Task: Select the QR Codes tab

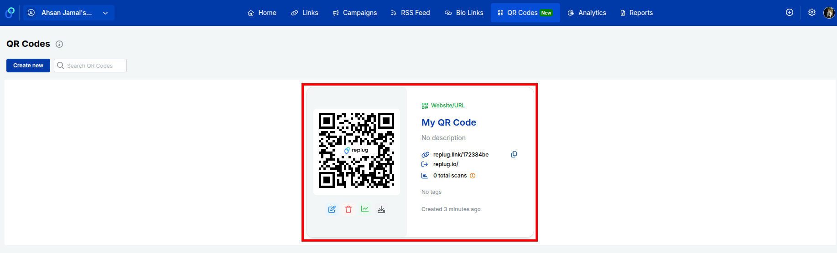Action: click(525, 13)
